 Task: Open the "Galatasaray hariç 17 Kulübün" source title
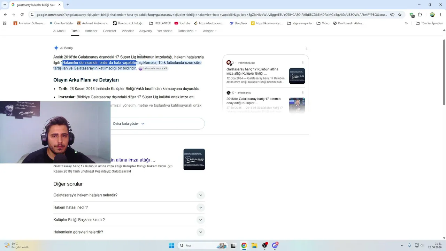[x=252, y=71]
